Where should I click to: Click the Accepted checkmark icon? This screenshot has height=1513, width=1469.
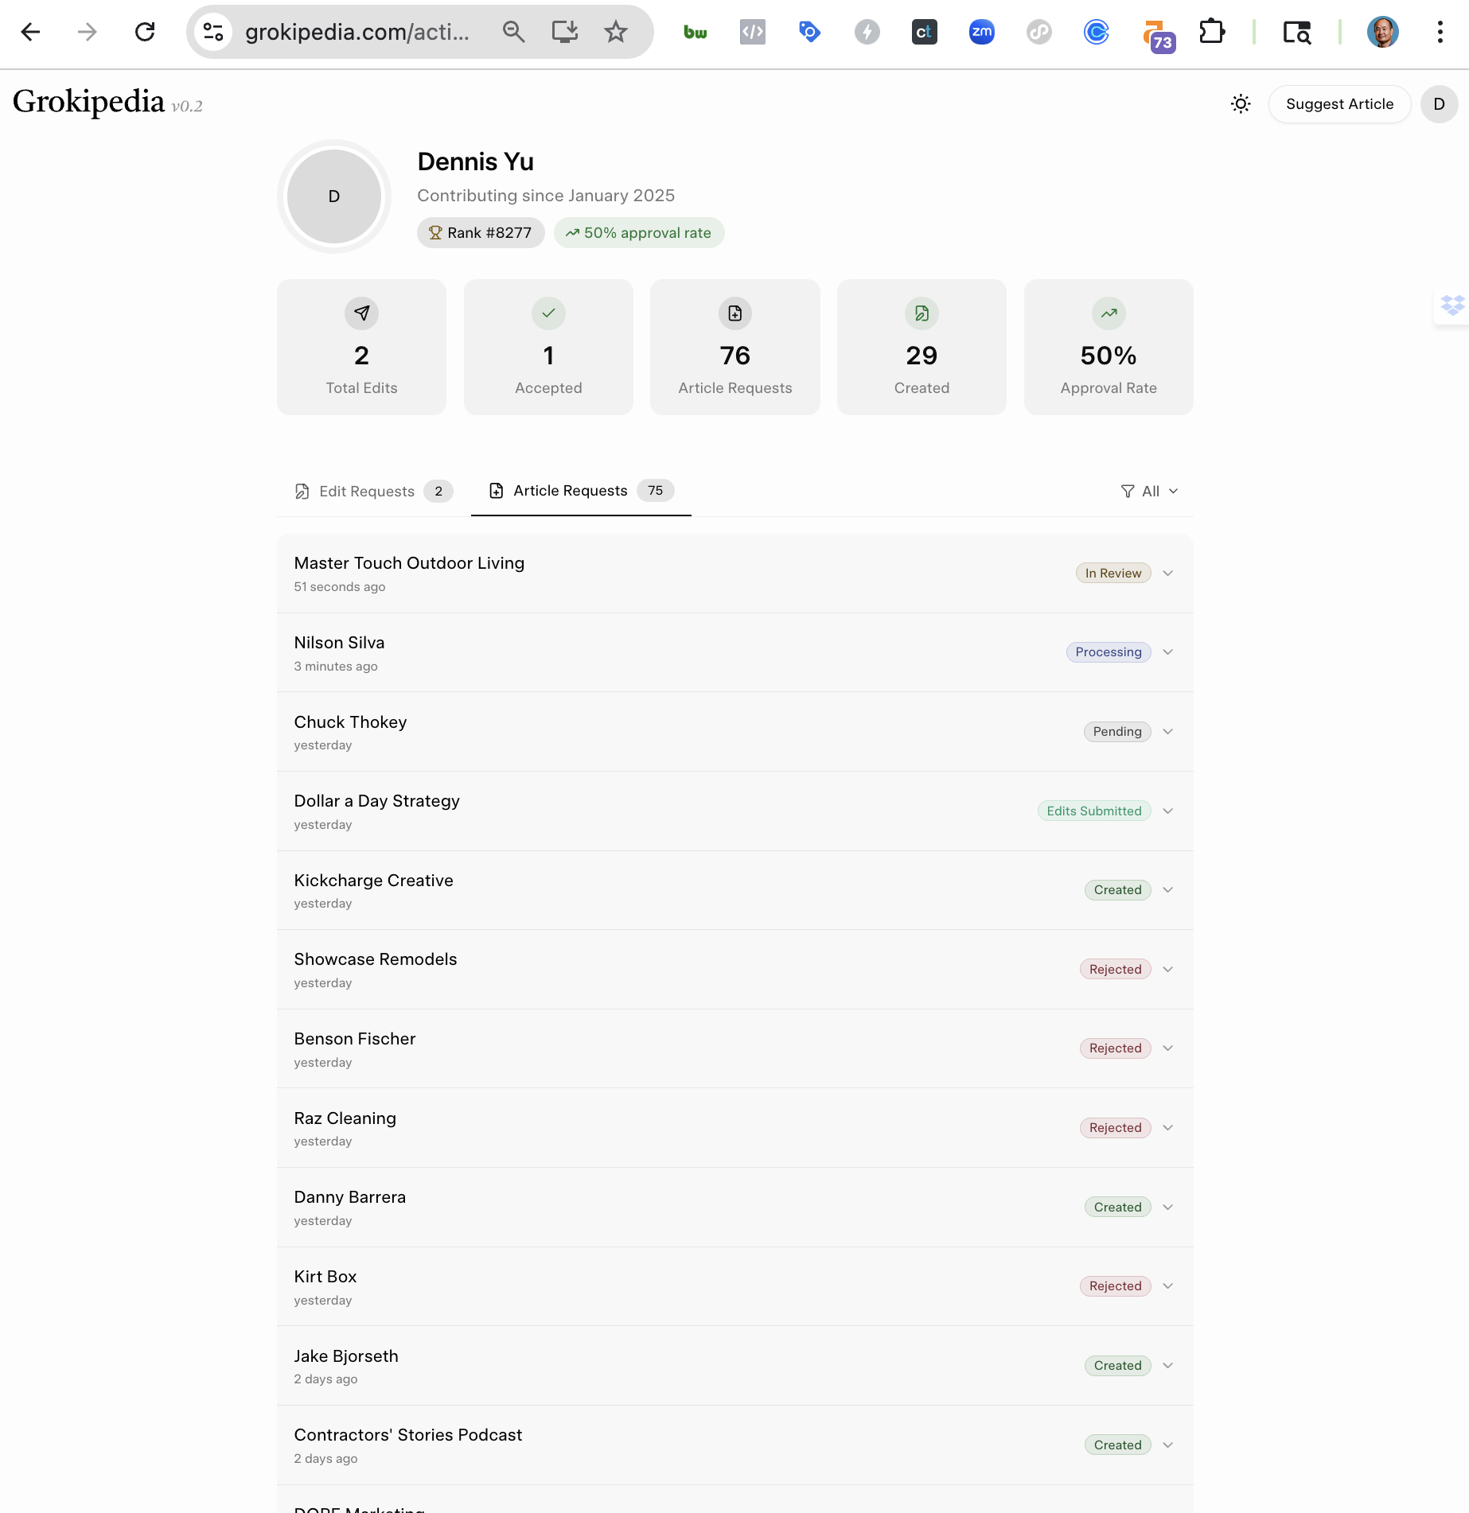548,313
